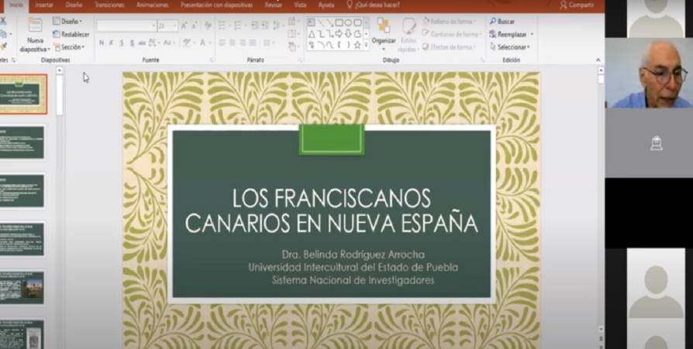This screenshot has width=693, height=349.
Task: Open the Transiciones tab
Action: tap(109, 5)
